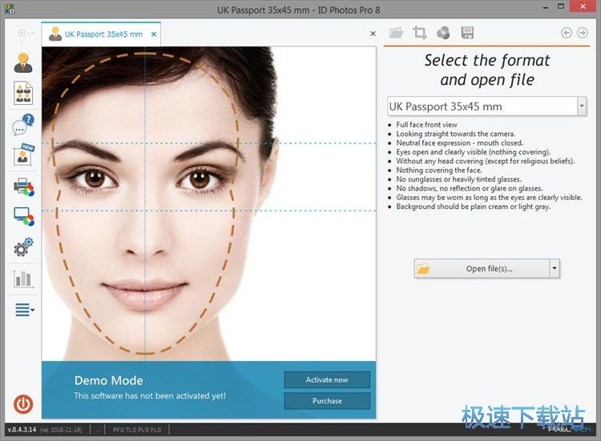Open the gears settings icon
The height and width of the screenshot is (441, 601).
click(x=23, y=247)
